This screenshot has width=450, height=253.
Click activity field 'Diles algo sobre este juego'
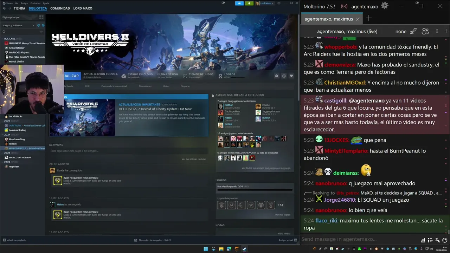pos(128,151)
